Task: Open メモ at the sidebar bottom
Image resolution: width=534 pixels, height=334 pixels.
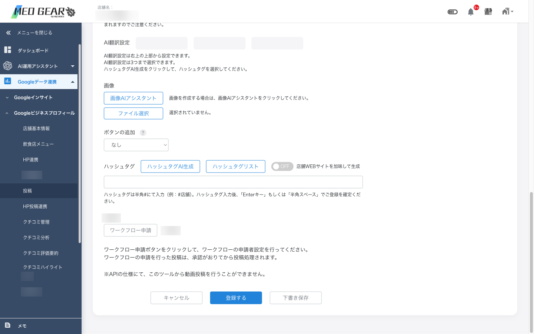Action: 22,326
